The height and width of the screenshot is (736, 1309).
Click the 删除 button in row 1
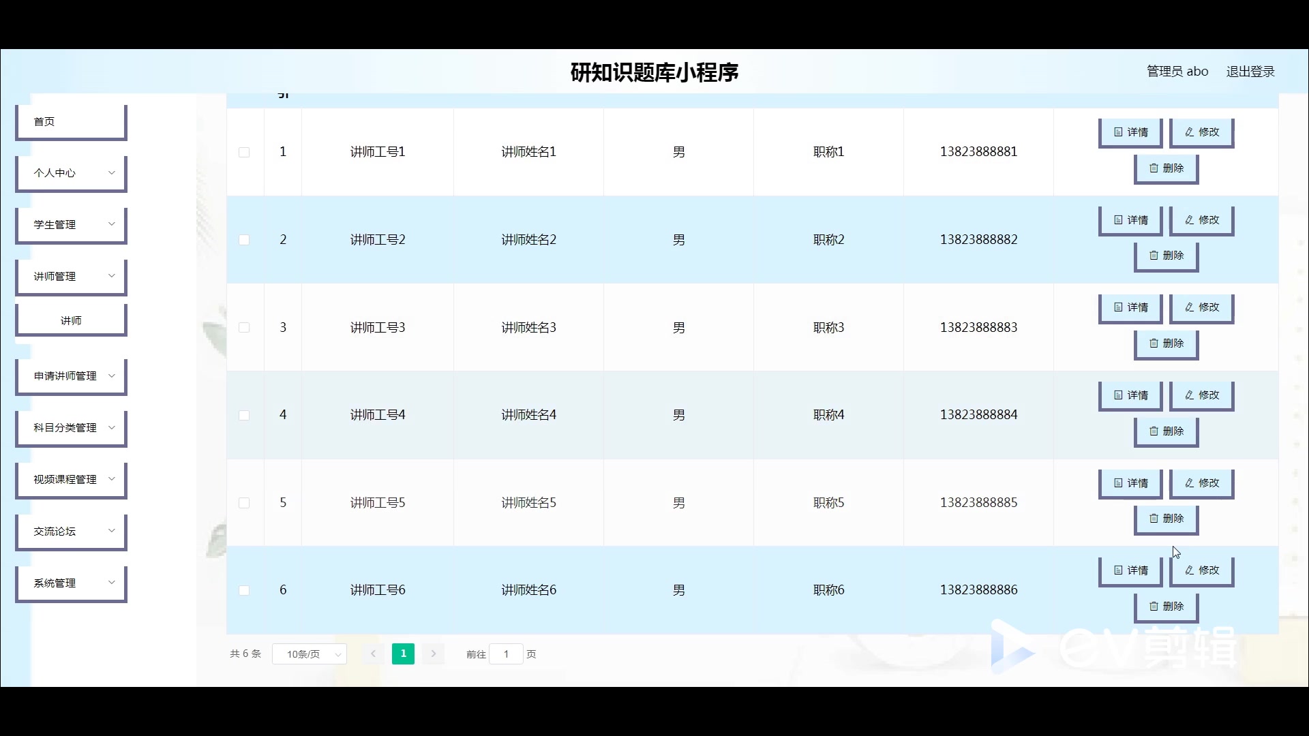(1166, 168)
